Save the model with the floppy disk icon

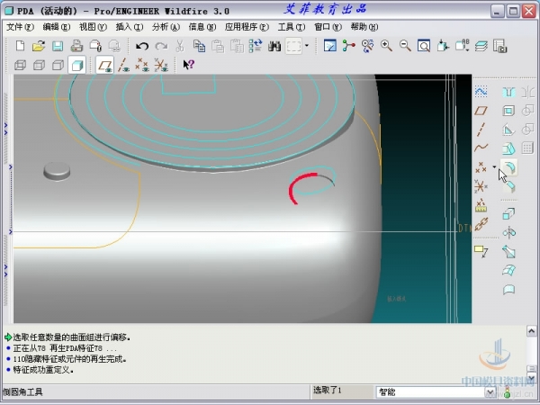[x=58, y=46]
